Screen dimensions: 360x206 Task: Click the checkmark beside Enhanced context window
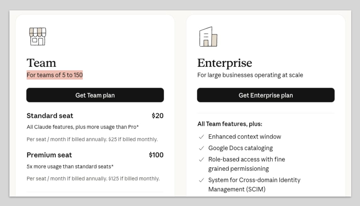point(202,137)
